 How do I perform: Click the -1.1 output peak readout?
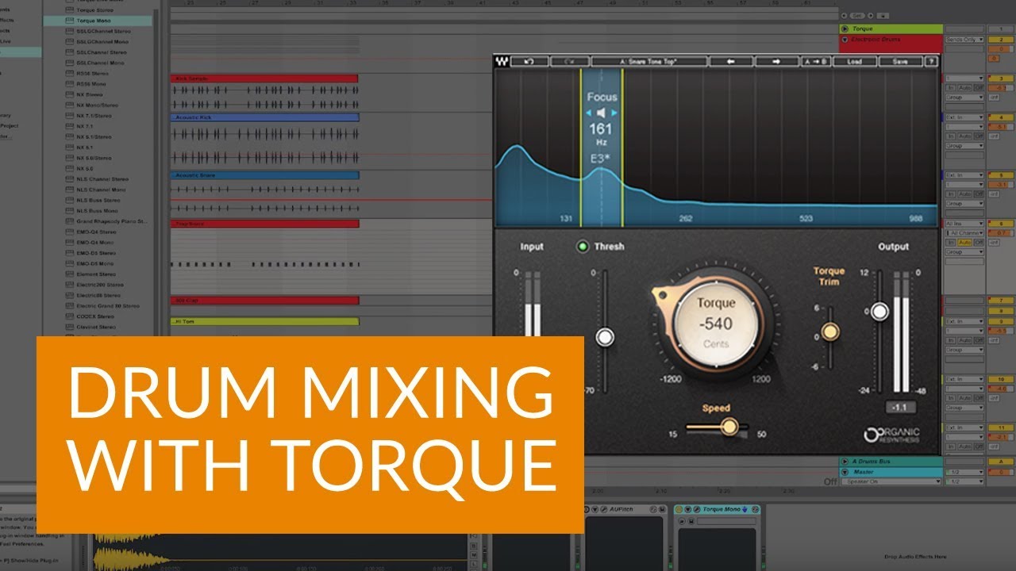902,408
